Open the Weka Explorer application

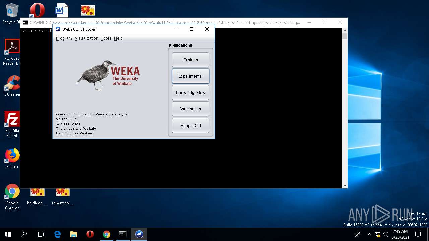click(190, 60)
